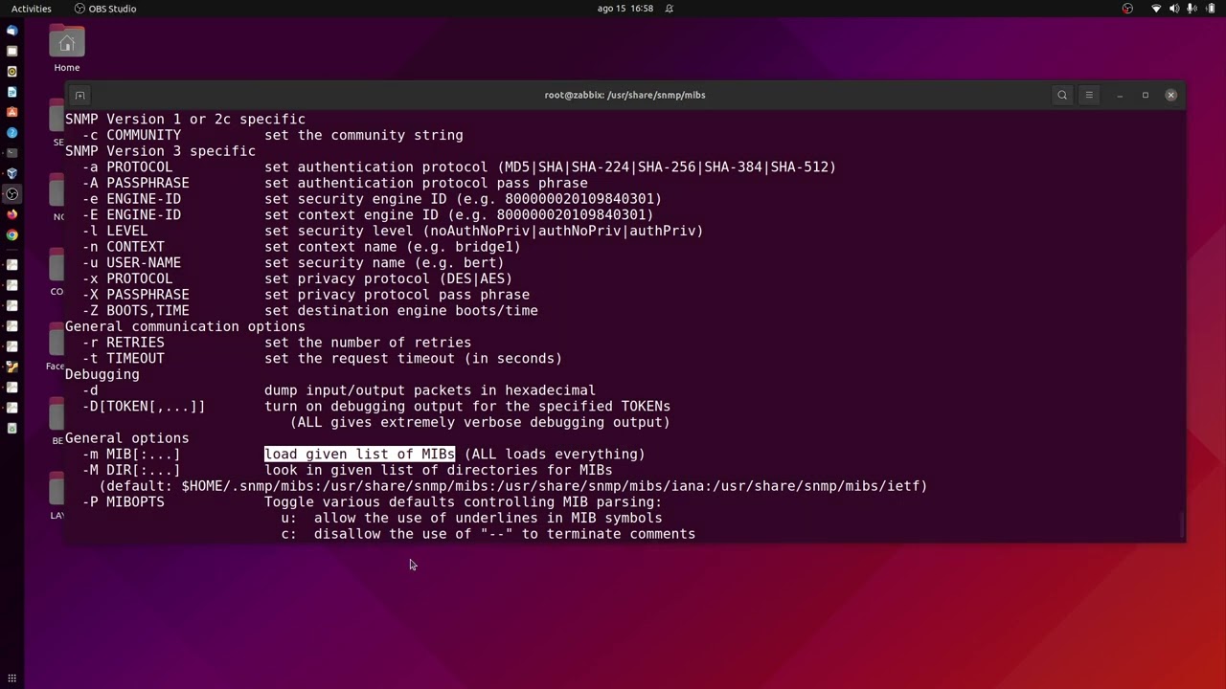This screenshot has width=1226, height=689.
Task: Open the OBS Studio app menu
Action: [105, 9]
